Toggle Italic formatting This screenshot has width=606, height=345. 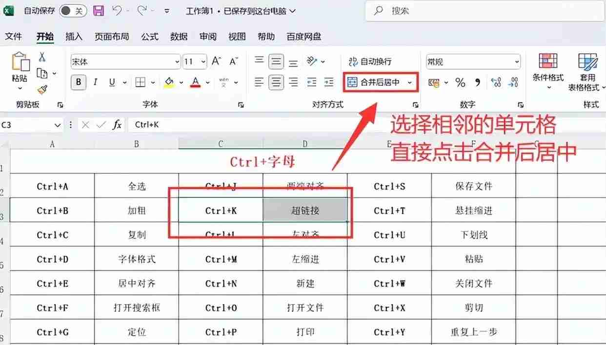pyautogui.click(x=96, y=82)
